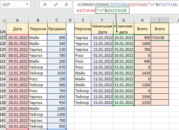Image resolution: width=179 pixels, height=130 pixels.
Task: Click end date 10.01.2022 in row 127
Action: tap(123, 38)
